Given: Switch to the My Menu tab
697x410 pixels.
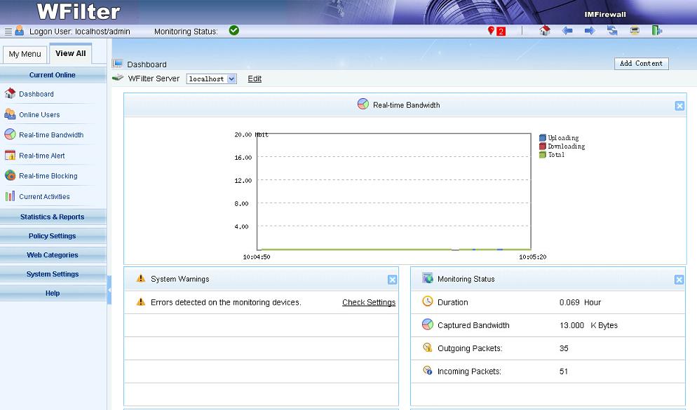Looking at the screenshot, I should [x=25, y=54].
